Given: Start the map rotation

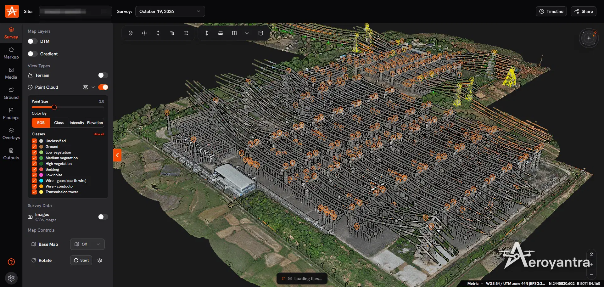Looking at the screenshot, I should (81, 260).
